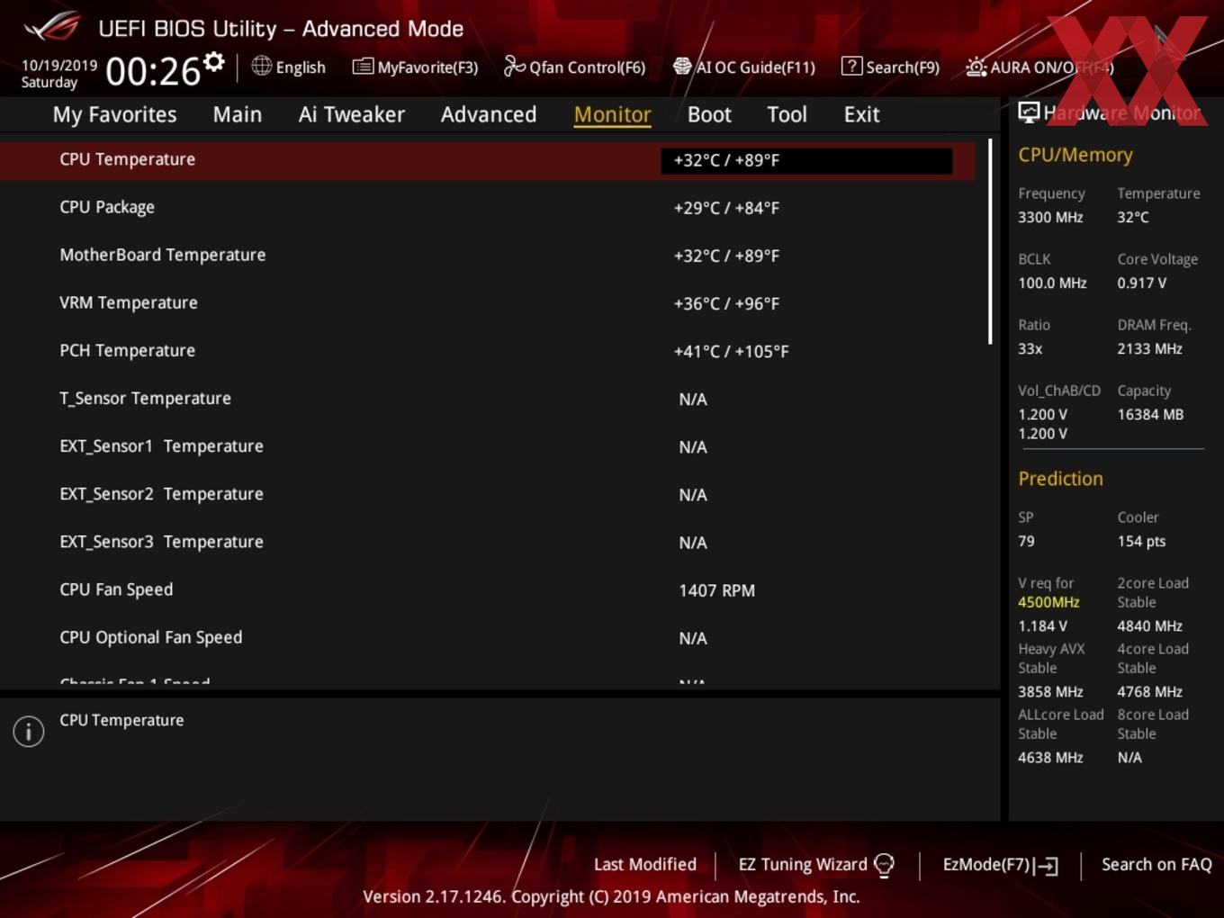The image size is (1224, 918).
Task: Click the 3858 MHz Heavy AVX value
Action: 1050,691
